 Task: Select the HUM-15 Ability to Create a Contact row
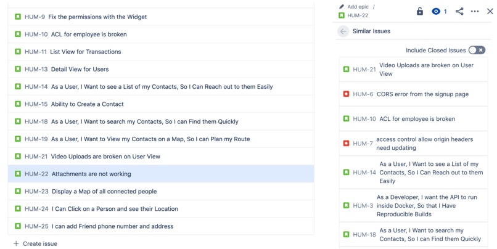coord(160,104)
